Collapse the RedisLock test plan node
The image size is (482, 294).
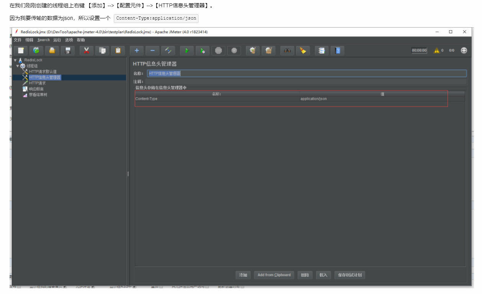pos(15,60)
